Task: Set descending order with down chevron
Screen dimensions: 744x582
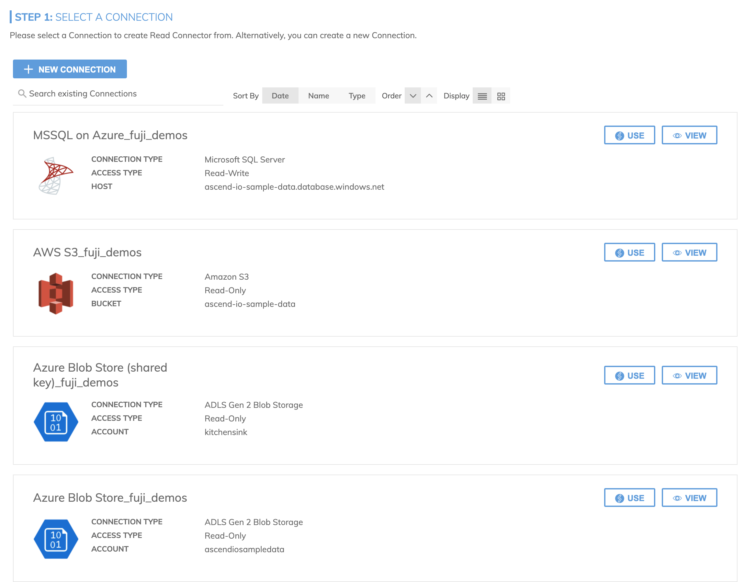Action: coord(413,96)
